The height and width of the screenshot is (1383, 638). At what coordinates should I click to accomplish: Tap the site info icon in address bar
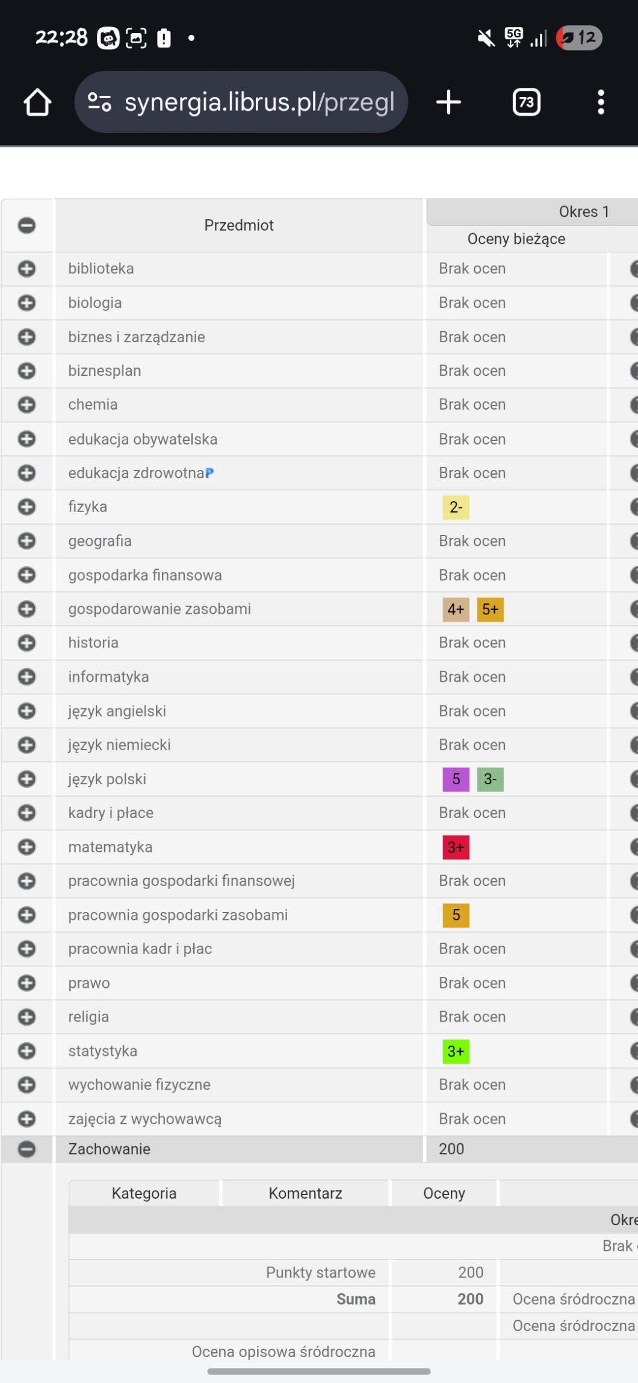[x=99, y=102]
